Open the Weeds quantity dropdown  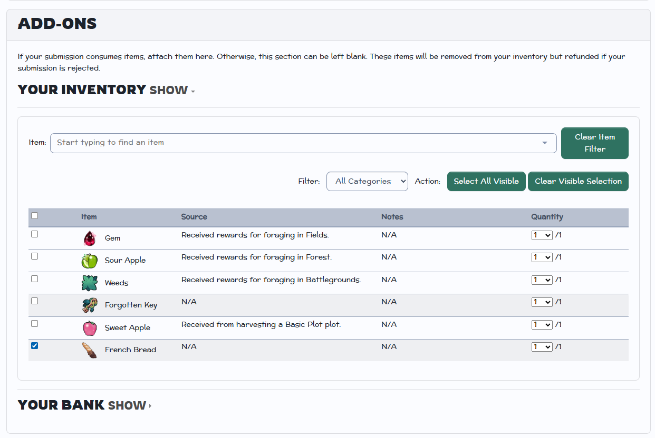point(542,280)
